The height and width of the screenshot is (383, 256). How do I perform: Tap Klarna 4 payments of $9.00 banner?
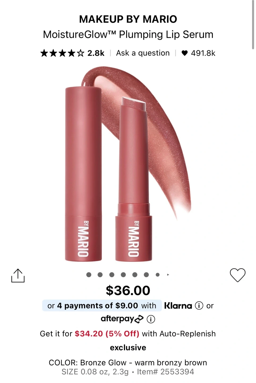click(x=102, y=306)
